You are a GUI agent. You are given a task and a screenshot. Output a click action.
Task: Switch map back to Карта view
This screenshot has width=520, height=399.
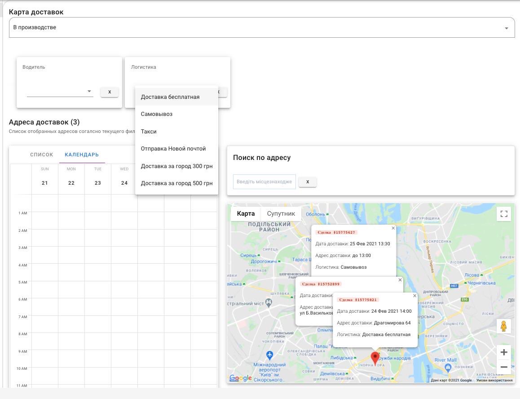pos(246,213)
